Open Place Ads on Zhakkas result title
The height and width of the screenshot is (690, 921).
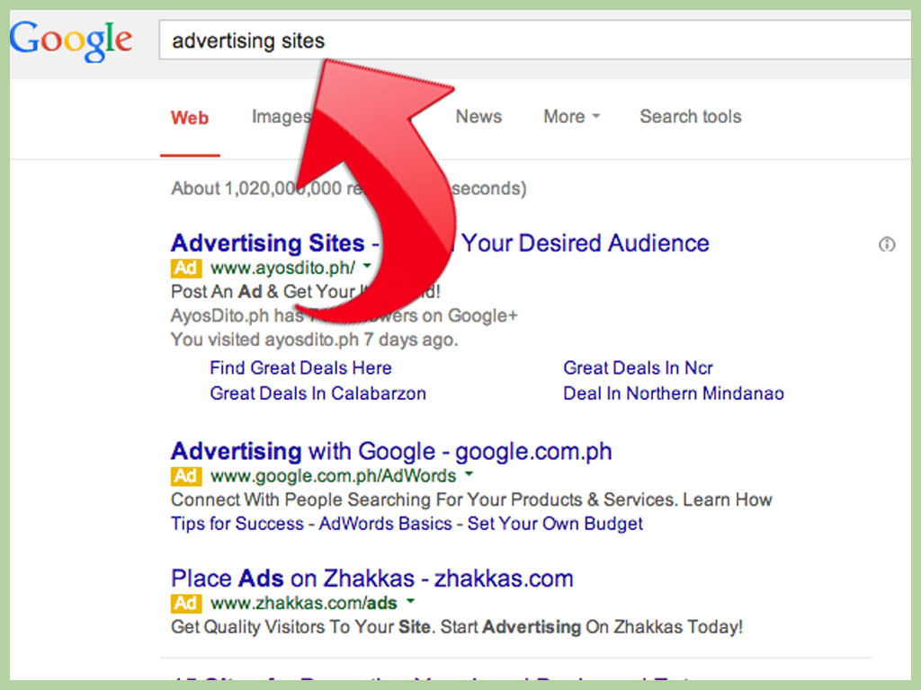coord(371,579)
